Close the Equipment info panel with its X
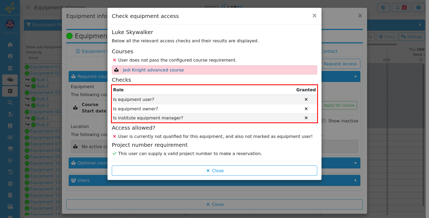This screenshot has height=218, width=429. coord(360,16)
